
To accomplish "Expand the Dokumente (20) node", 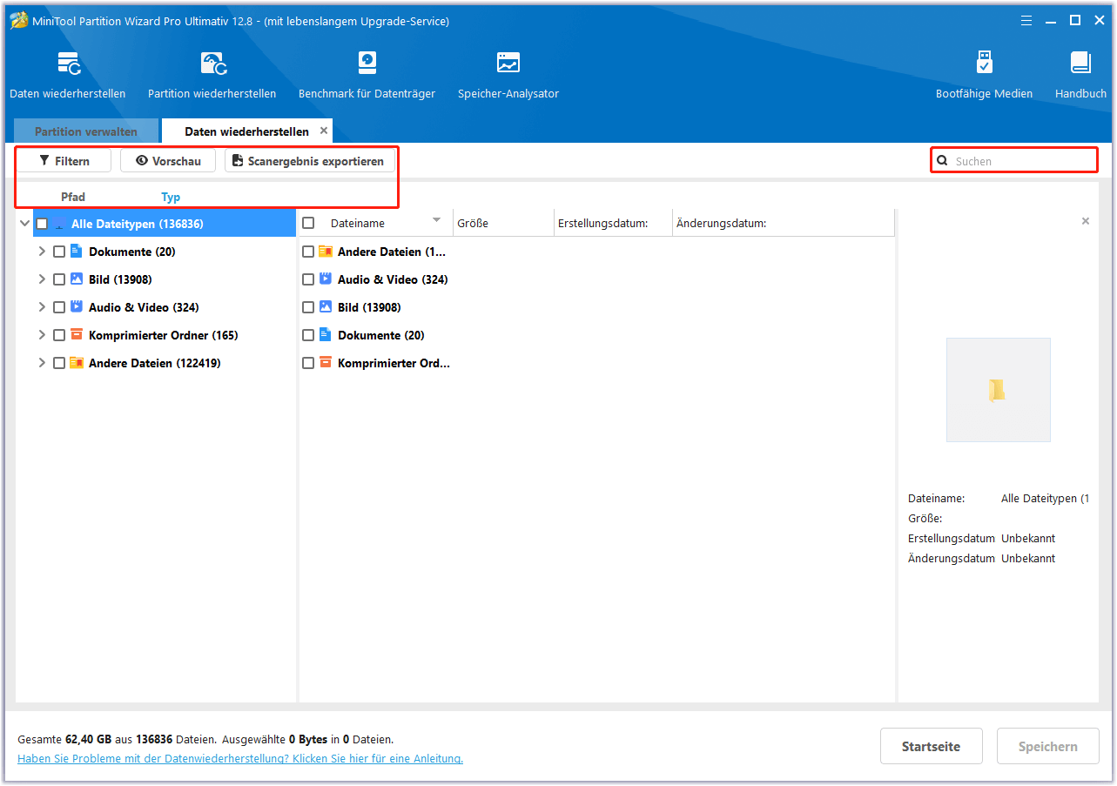I will [42, 252].
